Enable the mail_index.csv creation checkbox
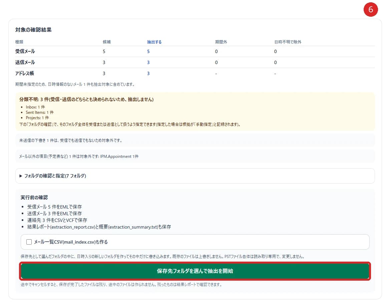 pyautogui.click(x=29, y=242)
